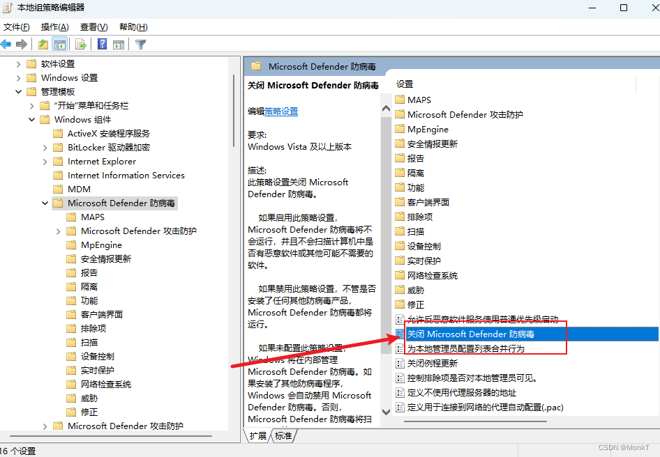Expand the bottom Microsoft Defender 攻击防护 node

click(45, 426)
